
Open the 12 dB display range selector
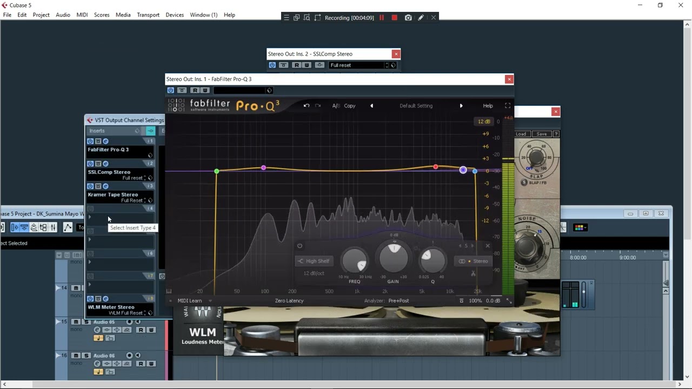click(483, 122)
